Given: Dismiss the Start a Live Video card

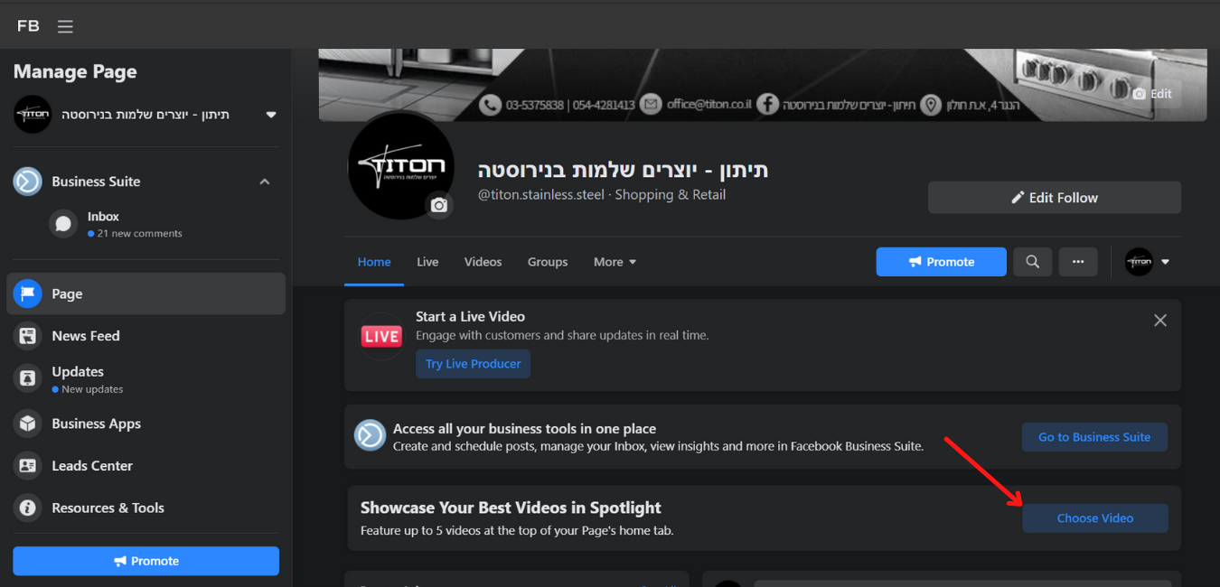Looking at the screenshot, I should click(x=1160, y=321).
